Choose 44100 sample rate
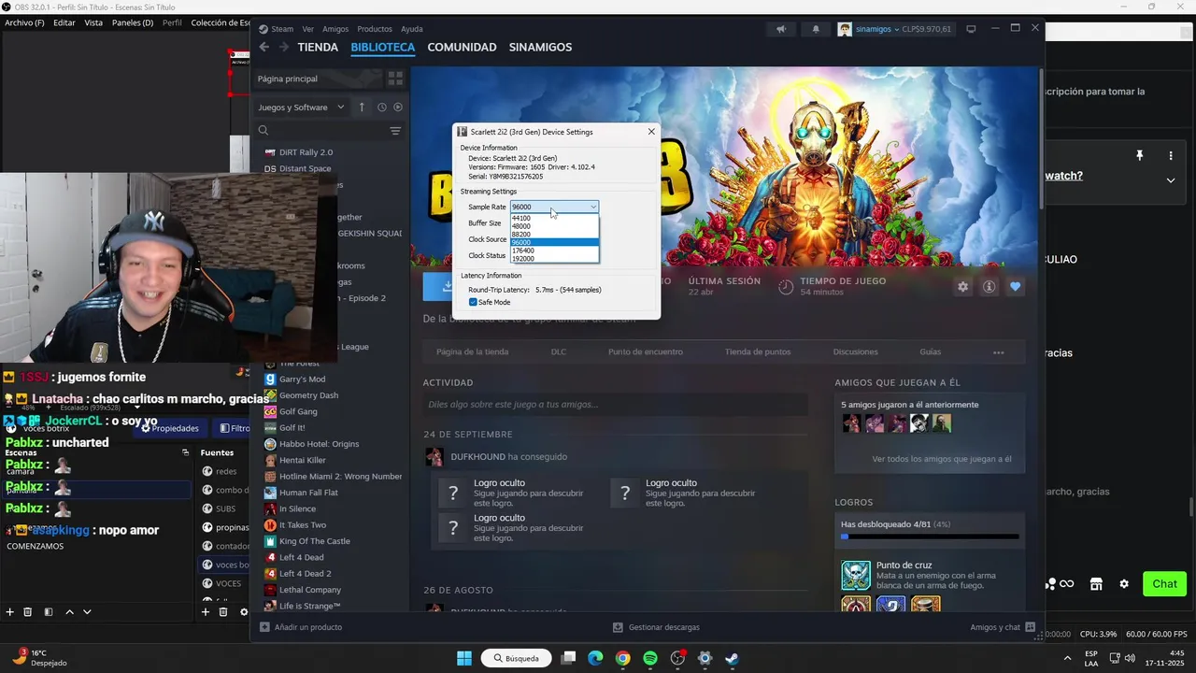The height and width of the screenshot is (673, 1196). [554, 218]
